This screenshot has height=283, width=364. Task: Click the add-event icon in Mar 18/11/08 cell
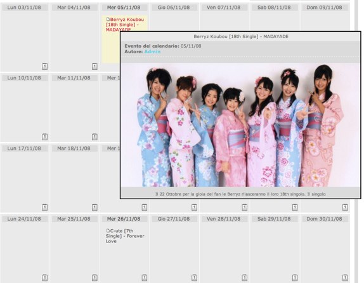tap(94, 207)
